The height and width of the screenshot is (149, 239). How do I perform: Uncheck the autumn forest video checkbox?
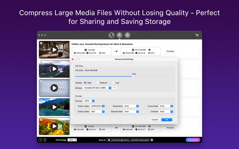41,120
